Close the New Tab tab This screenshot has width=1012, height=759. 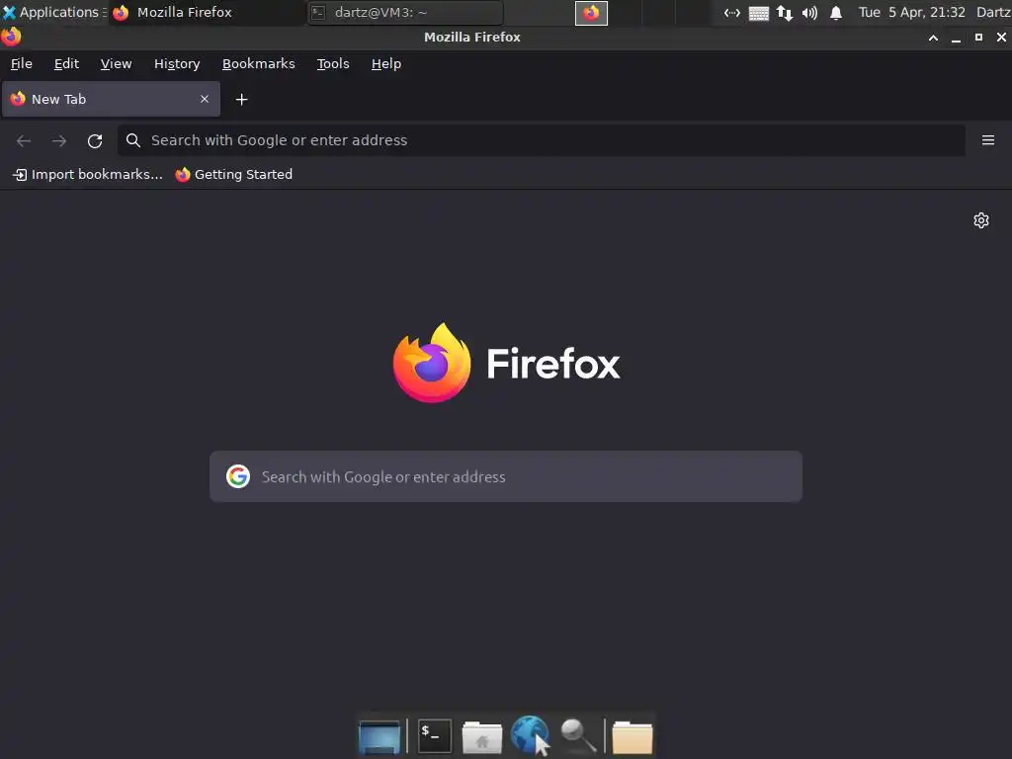tap(205, 99)
